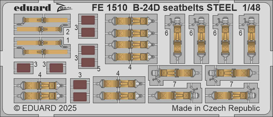Select the top-left horizontal belt labeled 7
This screenshot has width=273, height=117.
point(175,75)
